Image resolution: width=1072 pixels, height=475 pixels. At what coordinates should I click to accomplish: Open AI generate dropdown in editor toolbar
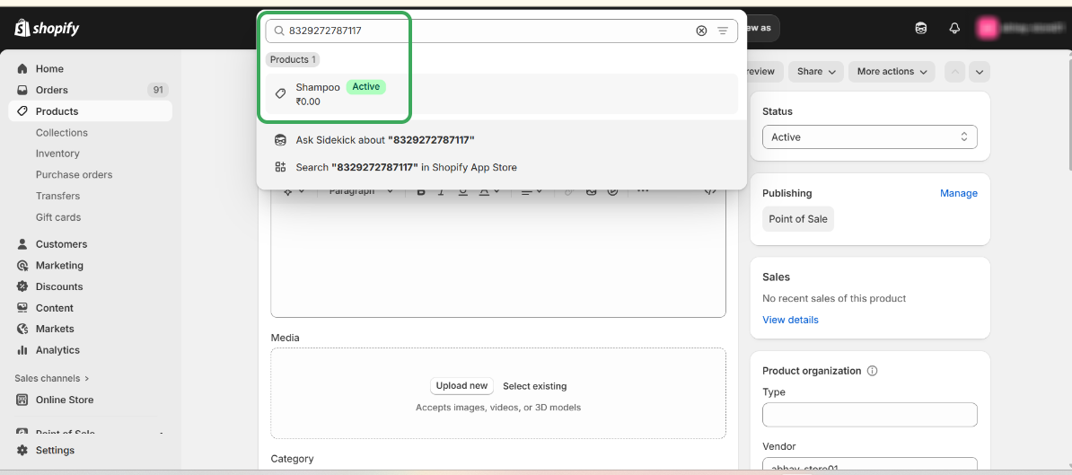click(x=294, y=191)
